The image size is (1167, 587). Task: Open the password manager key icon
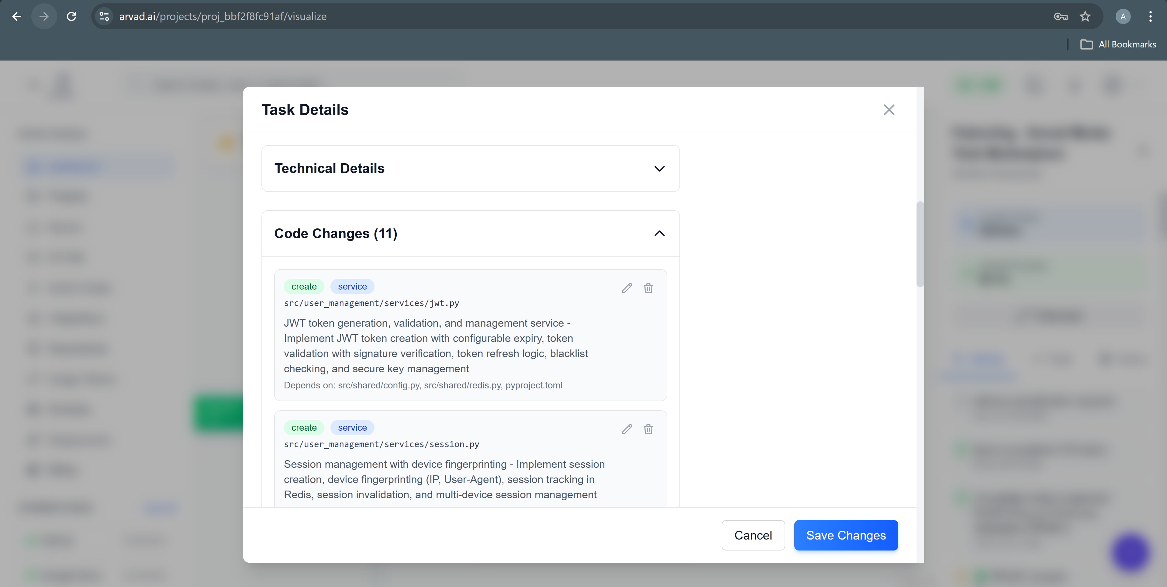point(1061,17)
